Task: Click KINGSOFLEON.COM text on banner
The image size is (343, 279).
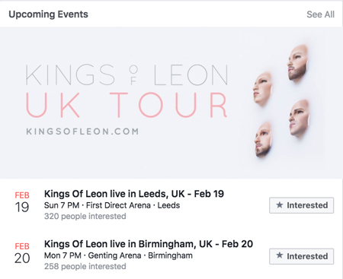Action: coord(82,132)
